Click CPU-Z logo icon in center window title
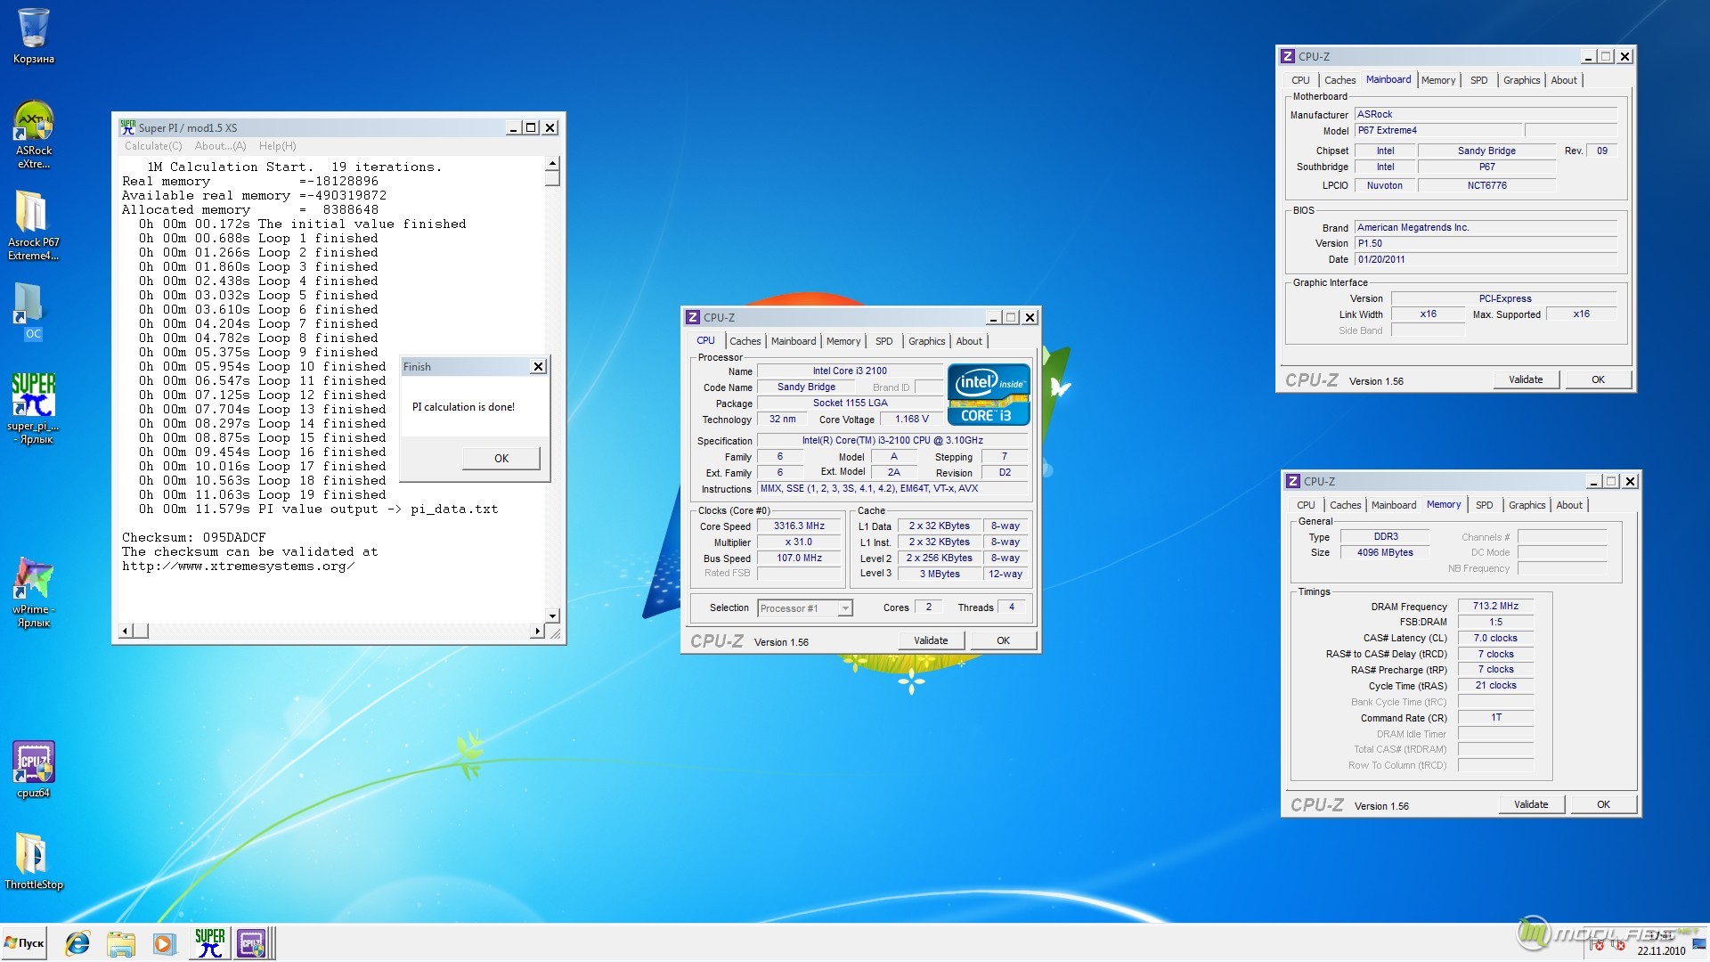The width and height of the screenshot is (1710, 962). point(693,317)
